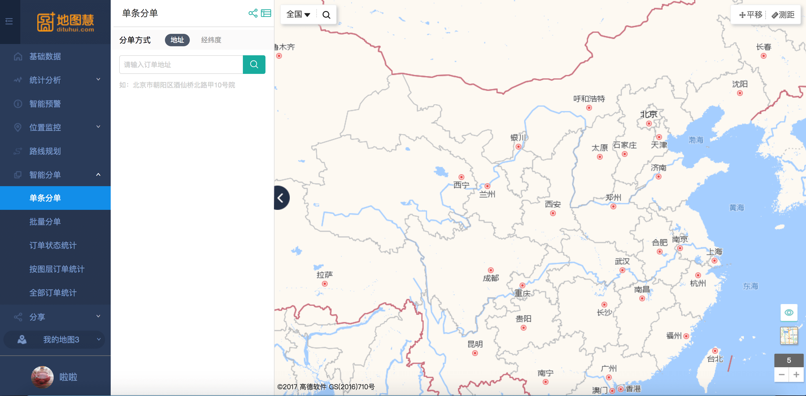Click the 上海 city marker on map

pyautogui.click(x=714, y=261)
